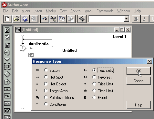
Task: Click the Copy toolbar icon
Action: tap(62, 19)
